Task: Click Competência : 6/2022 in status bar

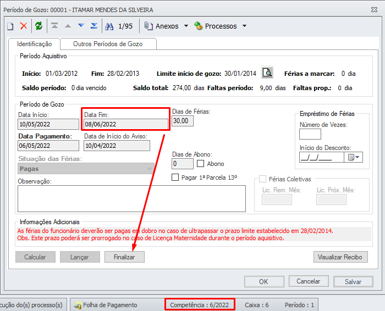Action: [x=199, y=305]
